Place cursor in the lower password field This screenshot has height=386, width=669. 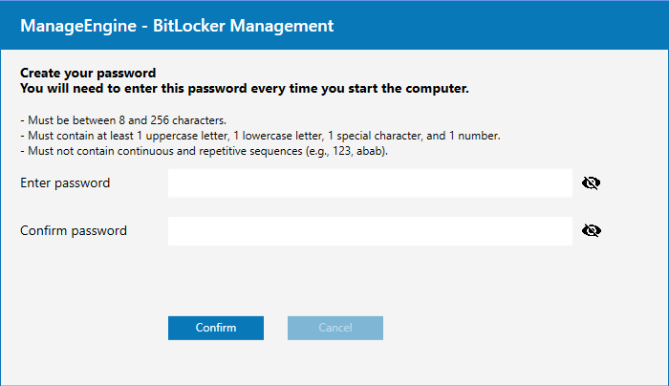(x=370, y=230)
